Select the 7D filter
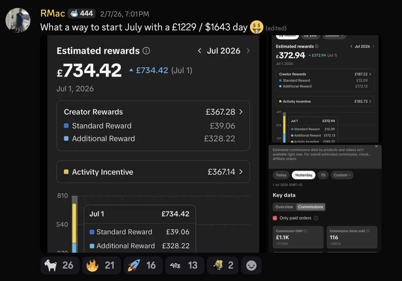The width and height of the screenshot is (402, 281). (x=323, y=175)
